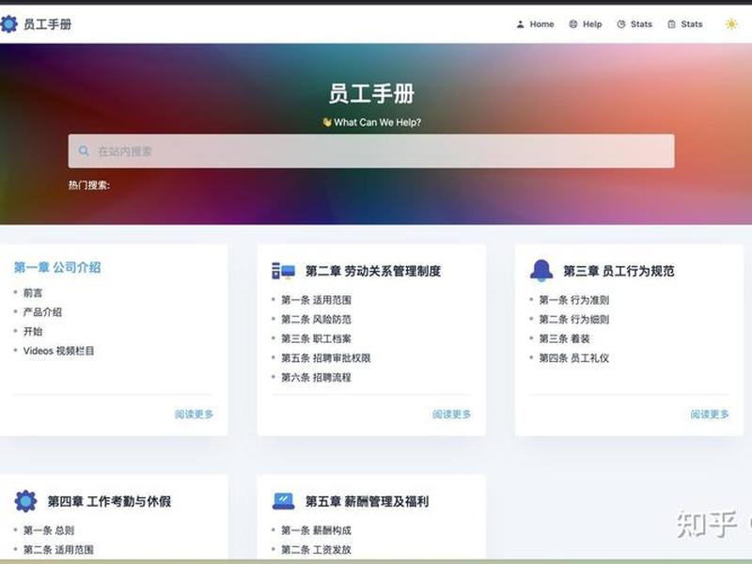Viewport: 752px width, 564px height.
Task: Open the Stats item with clipboard icon
Action: tap(685, 24)
